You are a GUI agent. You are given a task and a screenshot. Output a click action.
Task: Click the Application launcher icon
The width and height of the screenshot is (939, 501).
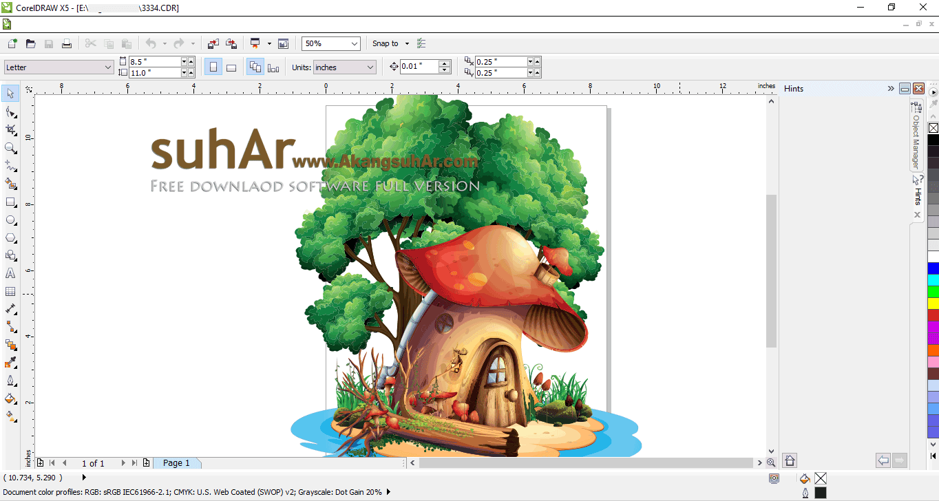255,43
